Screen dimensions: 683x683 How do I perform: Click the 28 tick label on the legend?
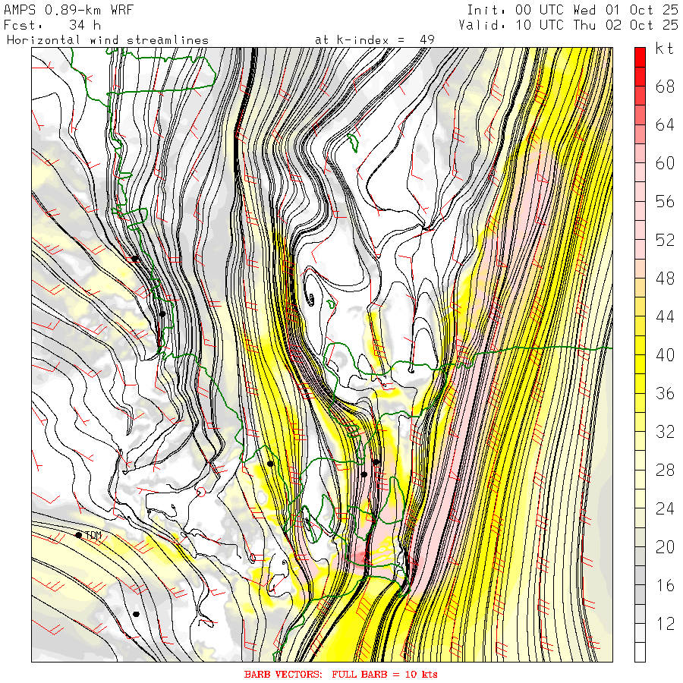point(665,470)
